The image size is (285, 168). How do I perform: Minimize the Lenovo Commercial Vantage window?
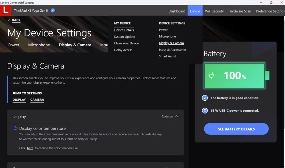click(x=261, y=2)
